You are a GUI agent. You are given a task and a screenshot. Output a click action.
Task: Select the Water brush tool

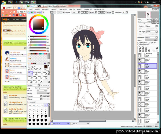(x=45, y=73)
